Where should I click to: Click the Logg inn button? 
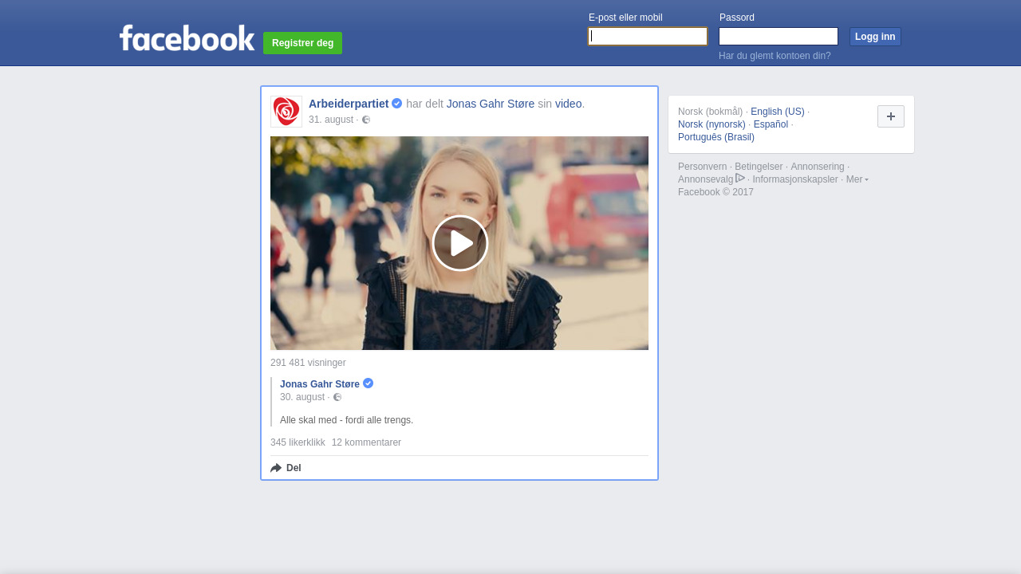tap(875, 37)
